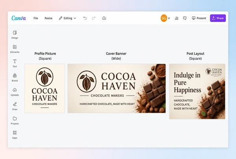Open the Apps panel
The width and height of the screenshot is (236, 159).
click(15, 135)
